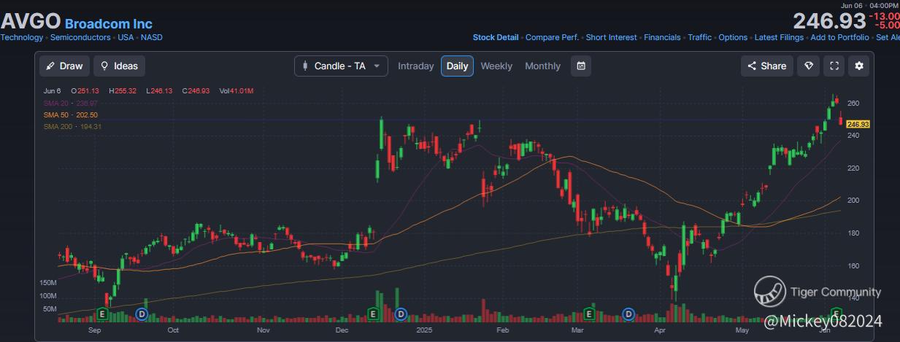This screenshot has height=342, width=900.
Task: Open the Traffic page
Action: 699,37
